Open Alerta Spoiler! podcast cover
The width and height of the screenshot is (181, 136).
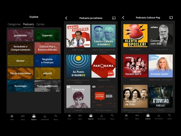point(135,36)
